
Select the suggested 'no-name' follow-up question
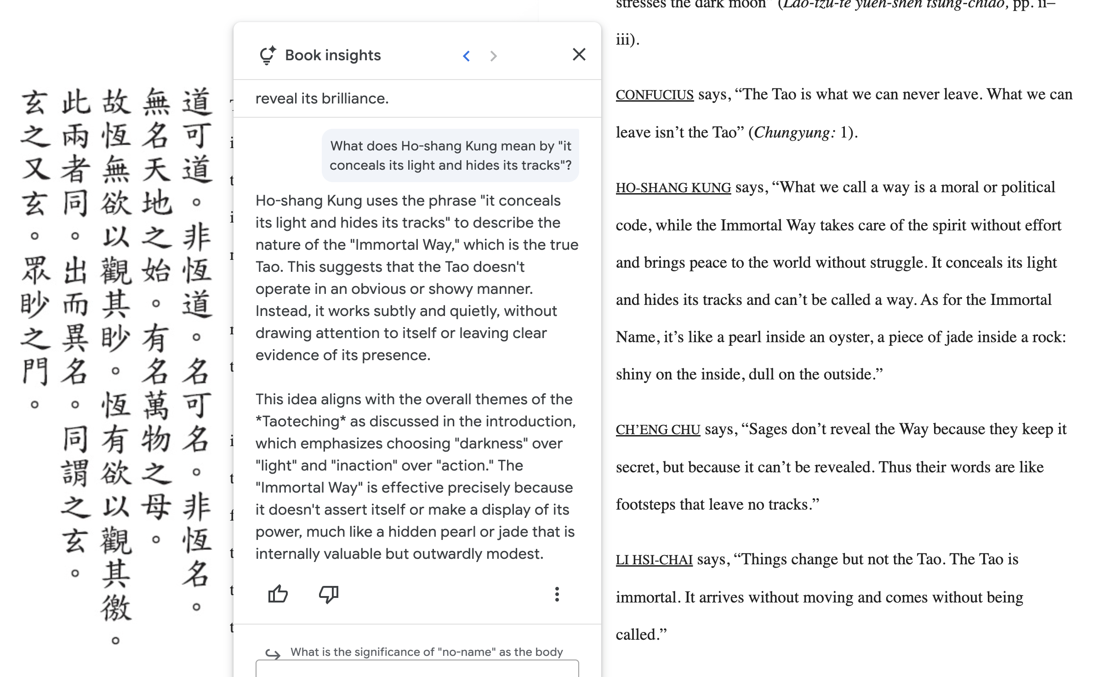427,652
